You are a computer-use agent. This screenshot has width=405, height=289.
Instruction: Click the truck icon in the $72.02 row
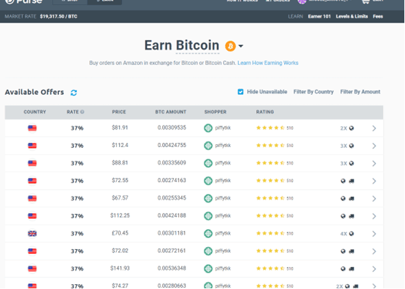tap(351, 251)
